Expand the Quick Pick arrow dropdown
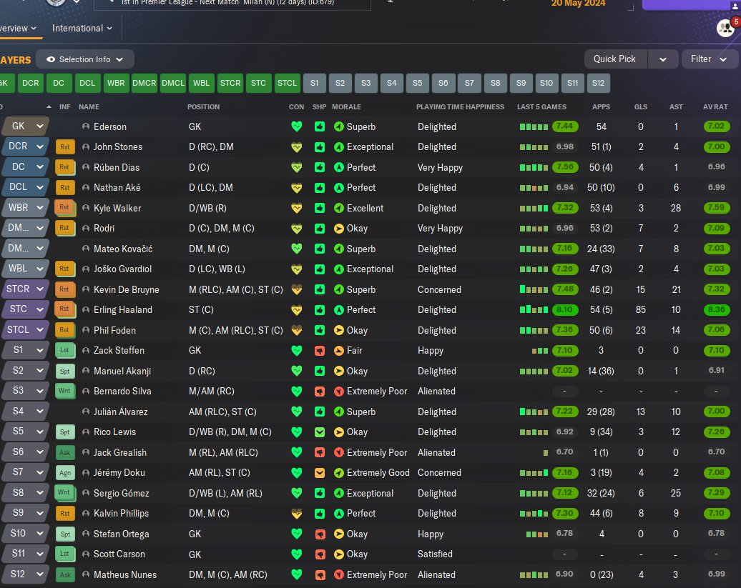The height and width of the screenshot is (588, 741). pyautogui.click(x=663, y=59)
